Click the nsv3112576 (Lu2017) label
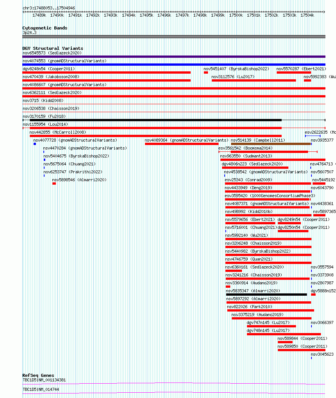The image size is (336, 398). [233, 77]
